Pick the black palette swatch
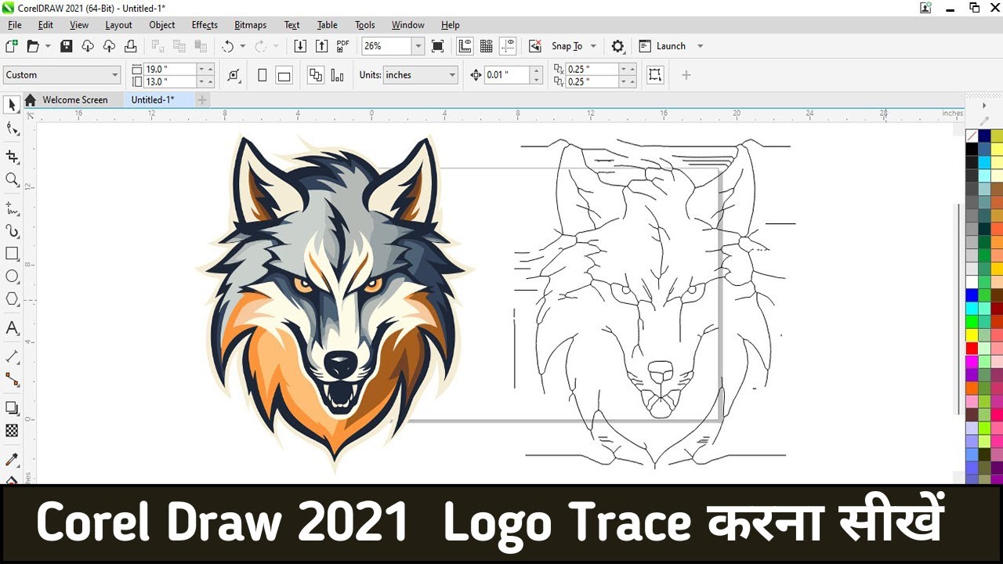 [972, 149]
